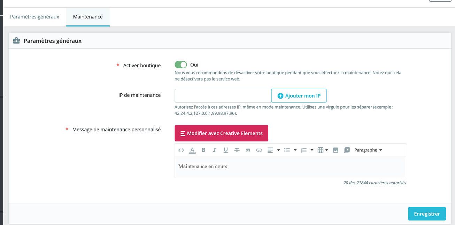This screenshot has width=455, height=225.
Task: Expand the bullet list style dropdown
Action: (295, 150)
